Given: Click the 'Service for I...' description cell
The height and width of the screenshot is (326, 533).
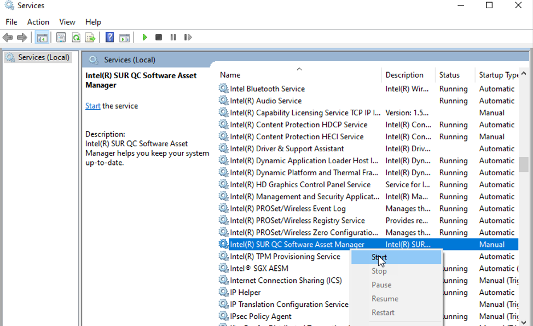Looking at the screenshot, I should [x=408, y=185].
